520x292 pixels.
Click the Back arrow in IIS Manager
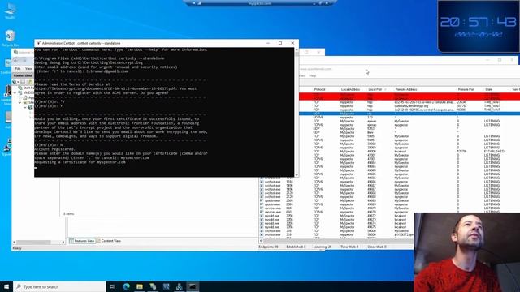(16, 61)
